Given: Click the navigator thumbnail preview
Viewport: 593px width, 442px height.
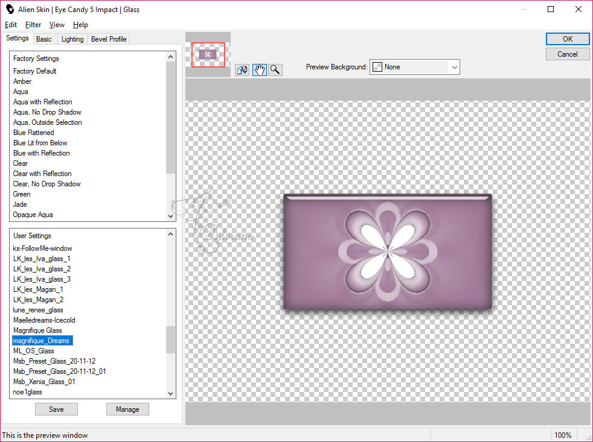Looking at the screenshot, I should pos(208,55).
